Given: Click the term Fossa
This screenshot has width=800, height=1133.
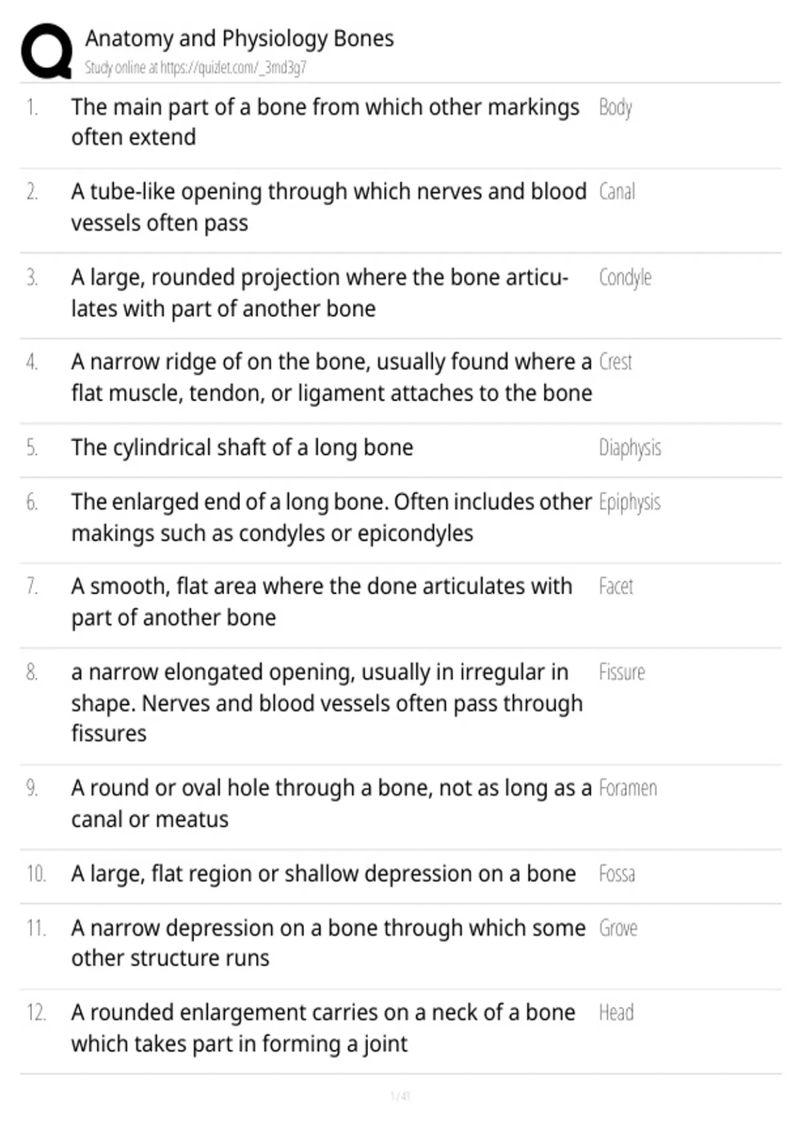Looking at the screenshot, I should (617, 874).
